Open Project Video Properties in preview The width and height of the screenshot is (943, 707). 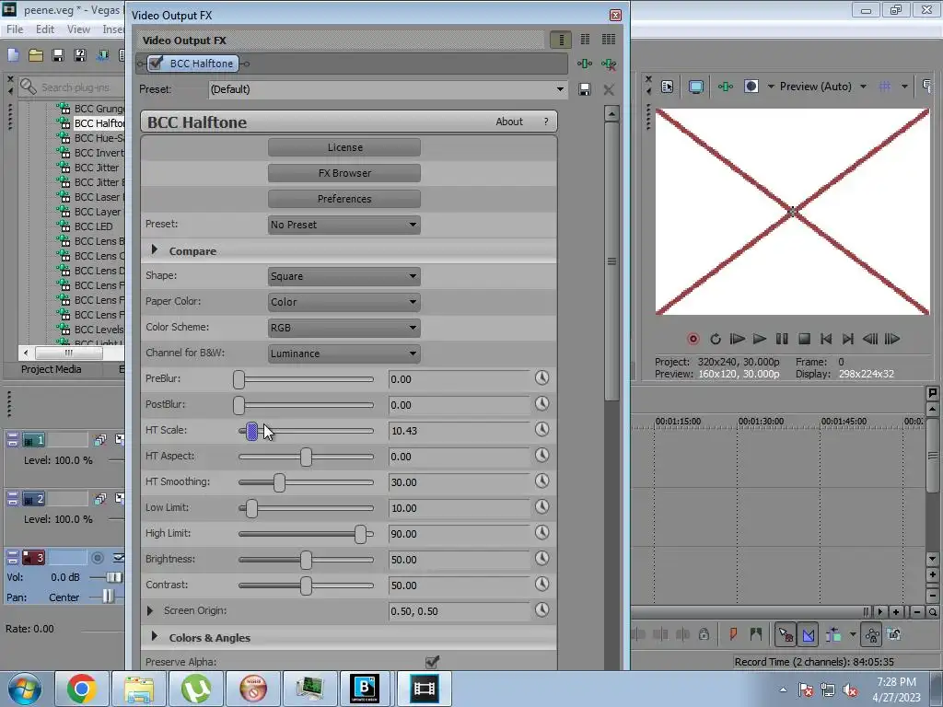tap(667, 87)
